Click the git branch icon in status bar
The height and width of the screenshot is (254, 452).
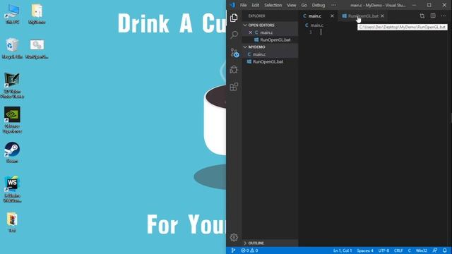tap(233, 250)
